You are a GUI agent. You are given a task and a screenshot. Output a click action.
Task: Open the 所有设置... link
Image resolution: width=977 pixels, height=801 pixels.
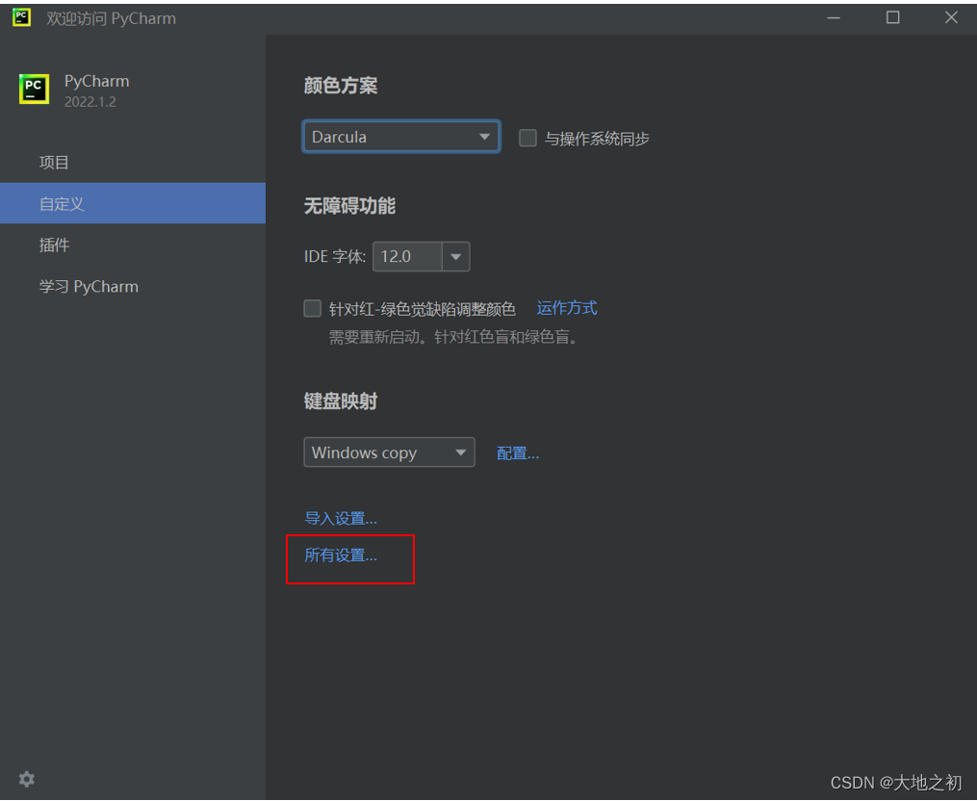tap(341, 555)
